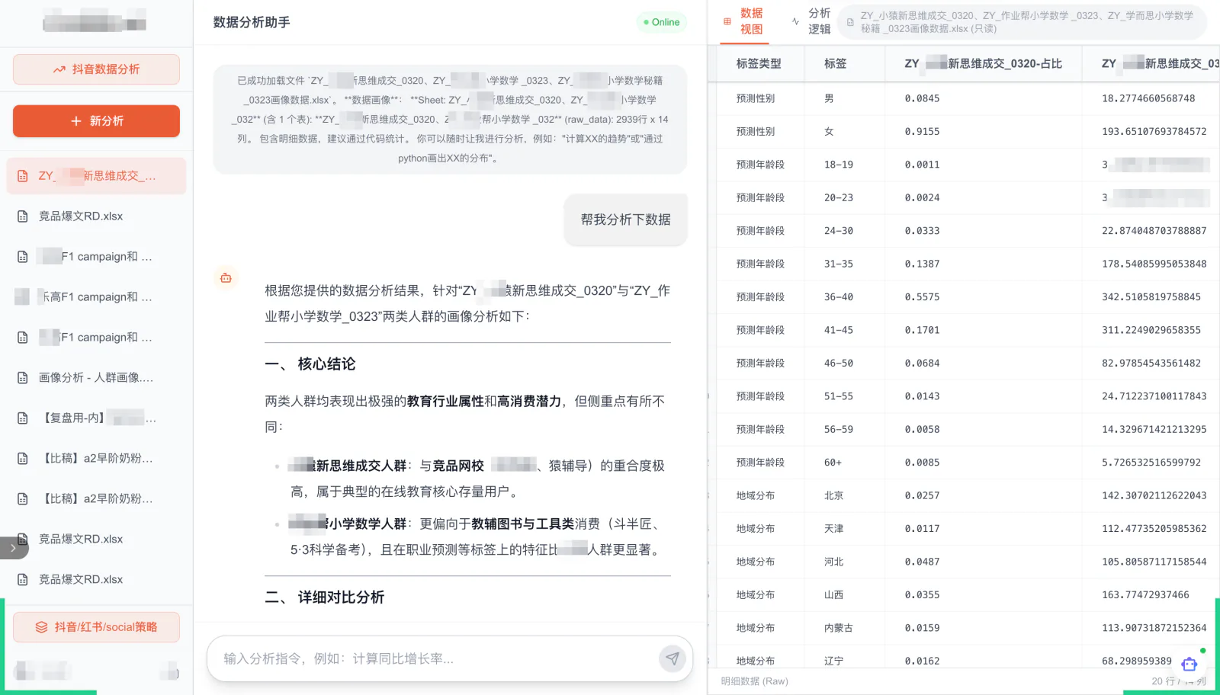
Task: Open the floating robot assistant icon
Action: coord(1189,664)
